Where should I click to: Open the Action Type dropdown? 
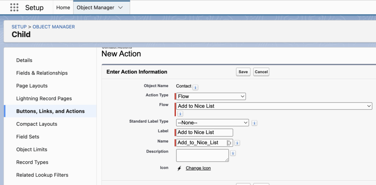(211, 96)
